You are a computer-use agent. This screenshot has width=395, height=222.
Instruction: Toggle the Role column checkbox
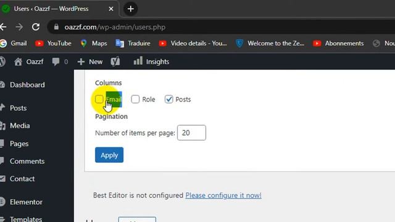pos(135,99)
